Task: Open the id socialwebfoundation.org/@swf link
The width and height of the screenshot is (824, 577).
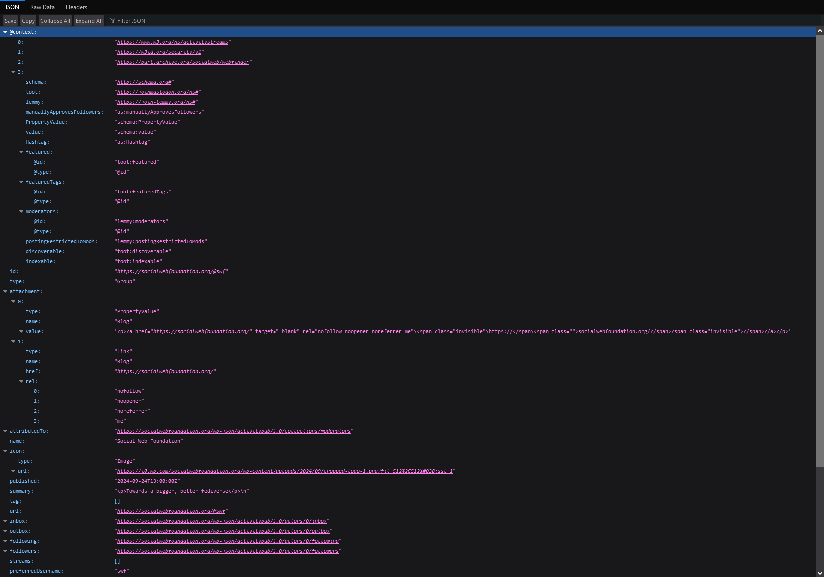Action: (171, 271)
